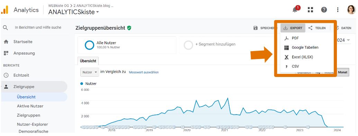358x136 pixels.
Task: Open the ANALYTICSkiste property dropdown
Action: pyautogui.click(x=74, y=12)
